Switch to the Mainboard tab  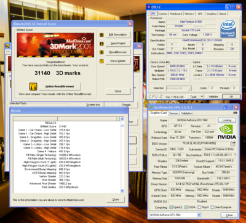[176, 14]
